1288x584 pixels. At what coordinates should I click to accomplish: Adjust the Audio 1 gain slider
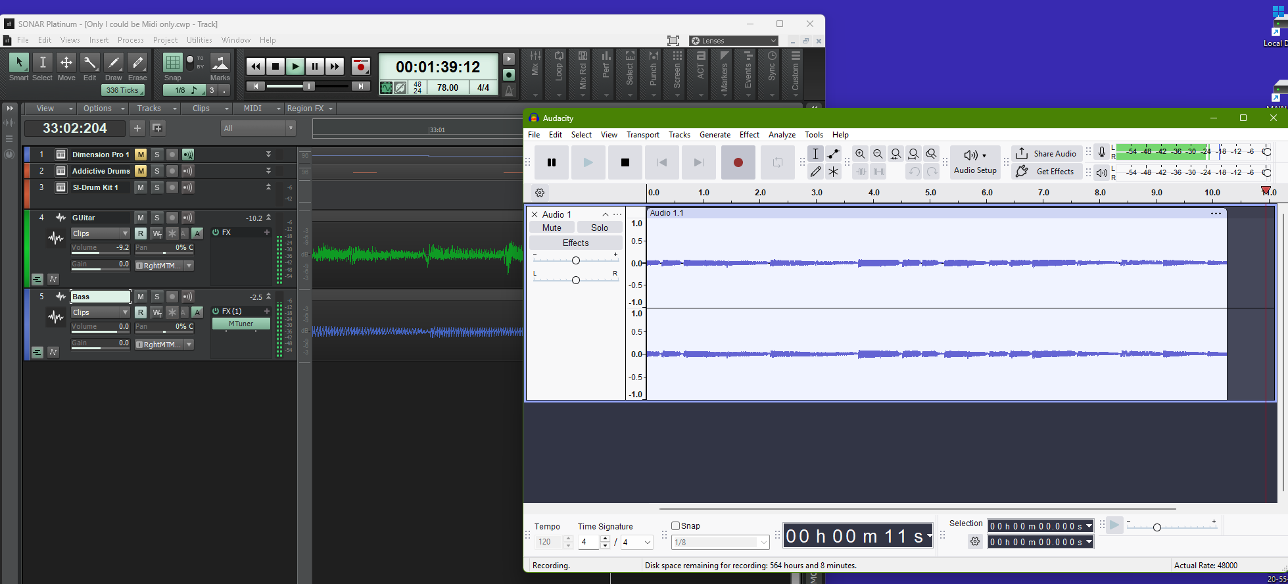click(x=576, y=260)
